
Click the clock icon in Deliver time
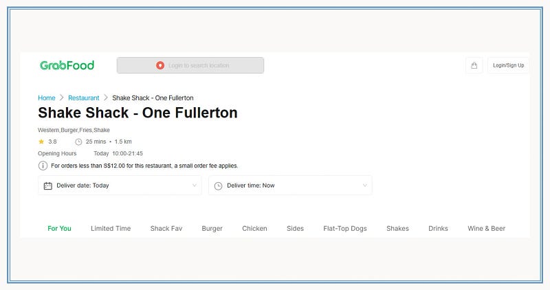(218, 186)
